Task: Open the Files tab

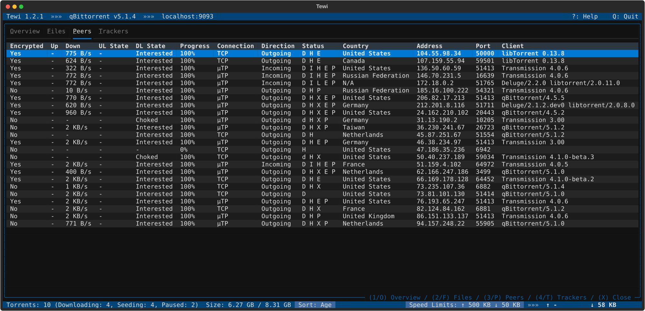Action: [56, 31]
